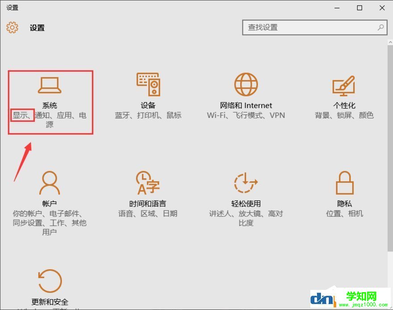Focus the 查找设置 search field
Viewport: 393px width, 310px height.
point(315,28)
